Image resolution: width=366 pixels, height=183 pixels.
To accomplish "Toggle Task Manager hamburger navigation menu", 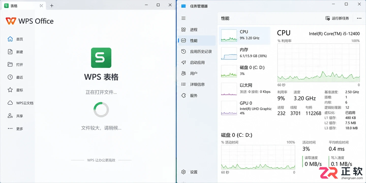I will pos(184,18).
